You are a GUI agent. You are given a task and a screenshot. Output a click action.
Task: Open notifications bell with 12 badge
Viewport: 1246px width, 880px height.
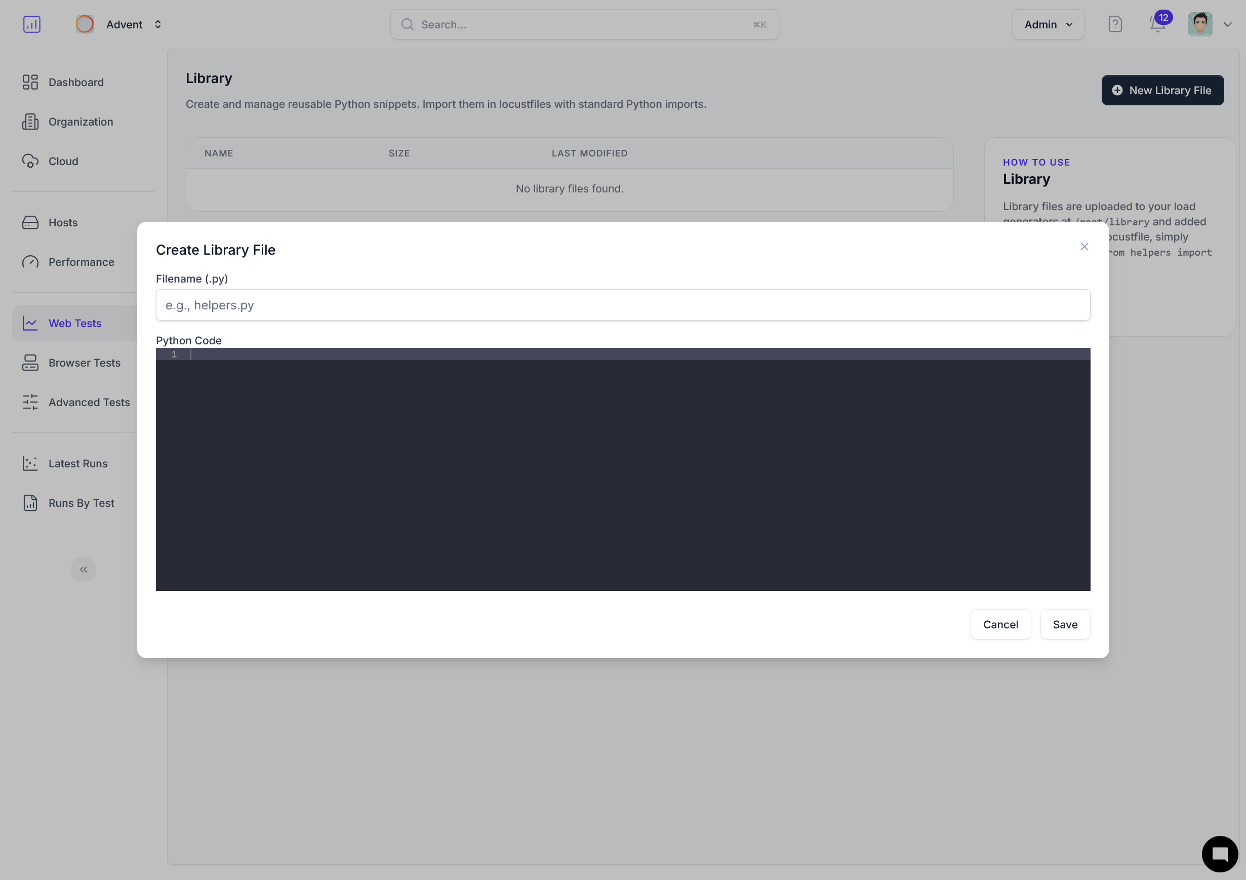point(1157,24)
